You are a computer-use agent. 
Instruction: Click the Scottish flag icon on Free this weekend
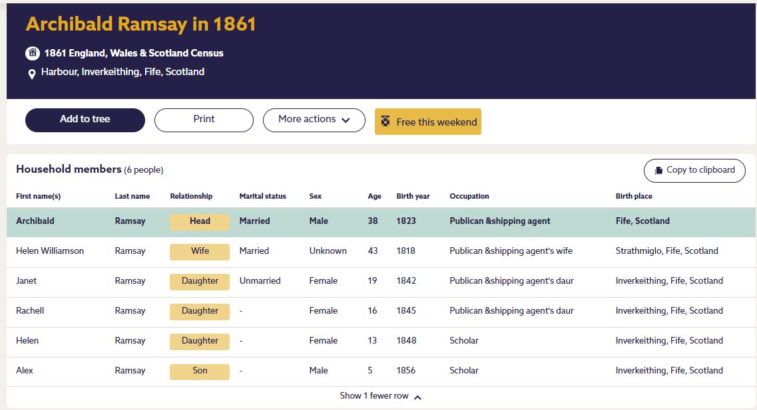pos(385,122)
